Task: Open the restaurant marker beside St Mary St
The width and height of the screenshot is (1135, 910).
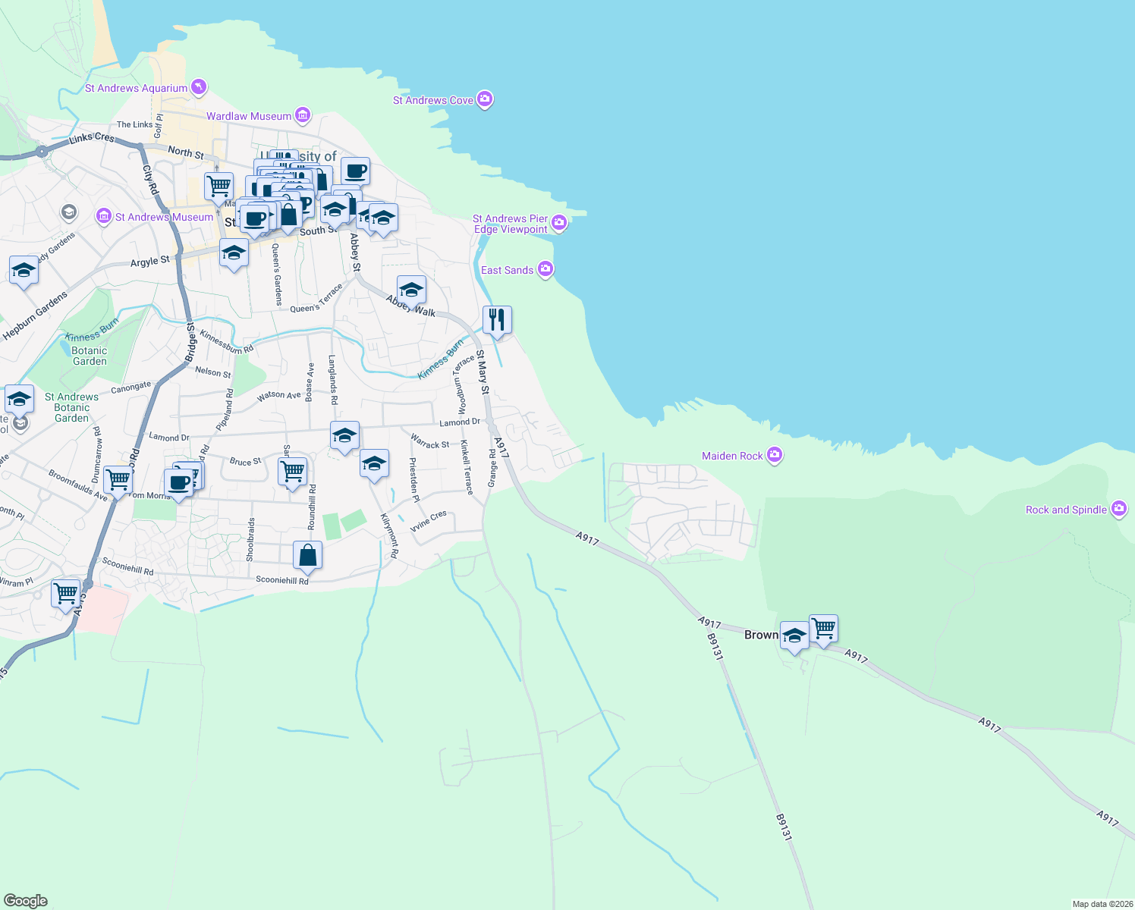Action: coord(497,321)
